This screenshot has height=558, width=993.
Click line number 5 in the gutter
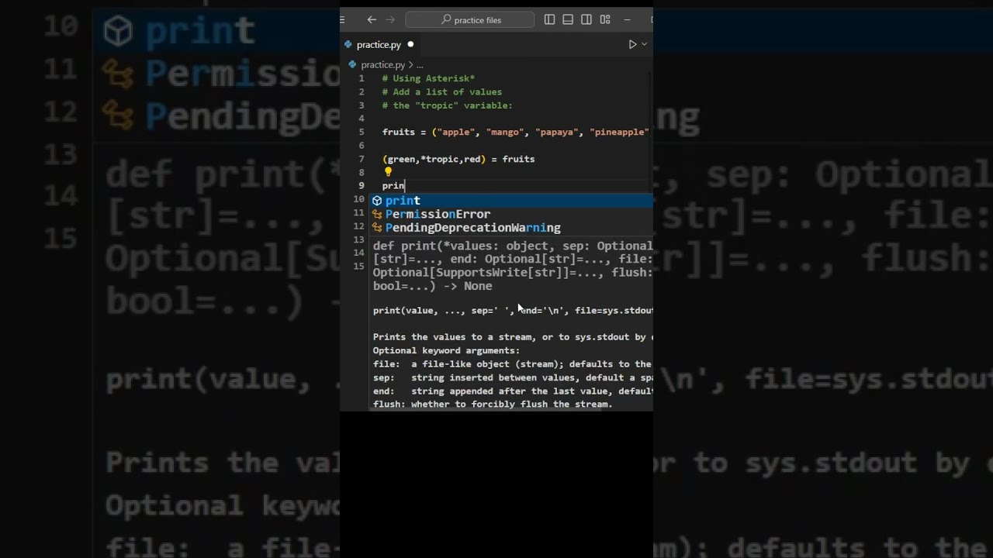(x=361, y=132)
